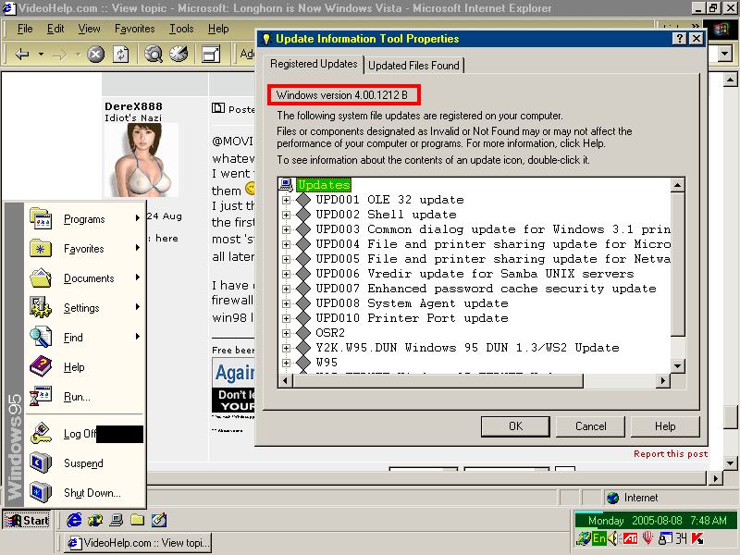Open the History pane from the IE toolbar

pyautogui.click(x=179, y=55)
